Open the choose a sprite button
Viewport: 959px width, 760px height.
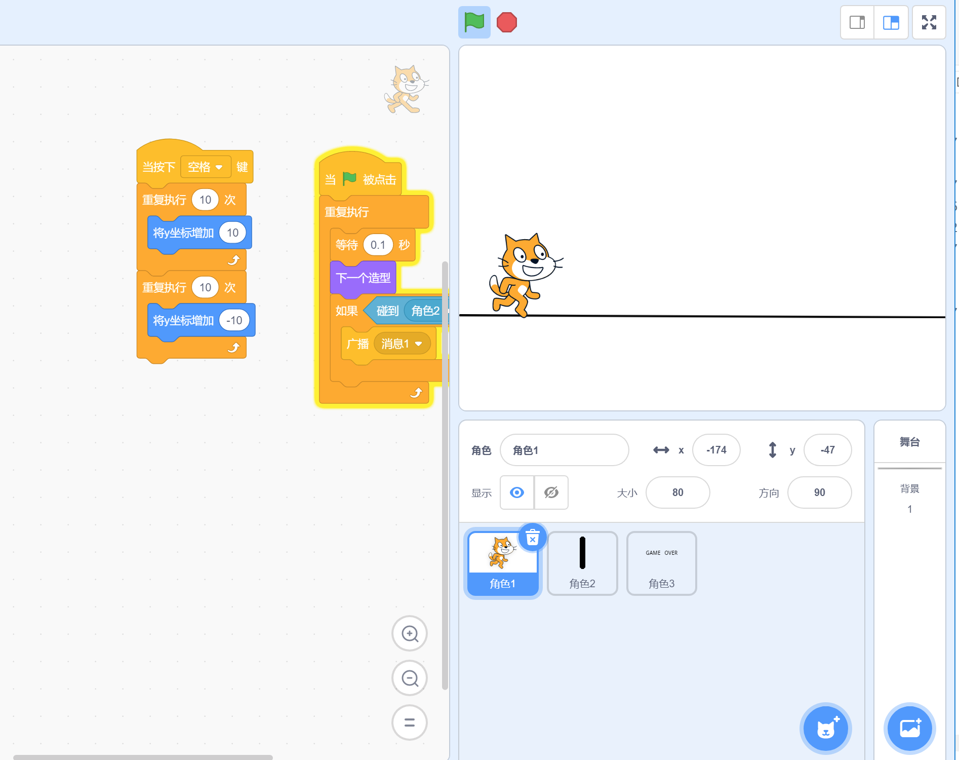click(826, 729)
